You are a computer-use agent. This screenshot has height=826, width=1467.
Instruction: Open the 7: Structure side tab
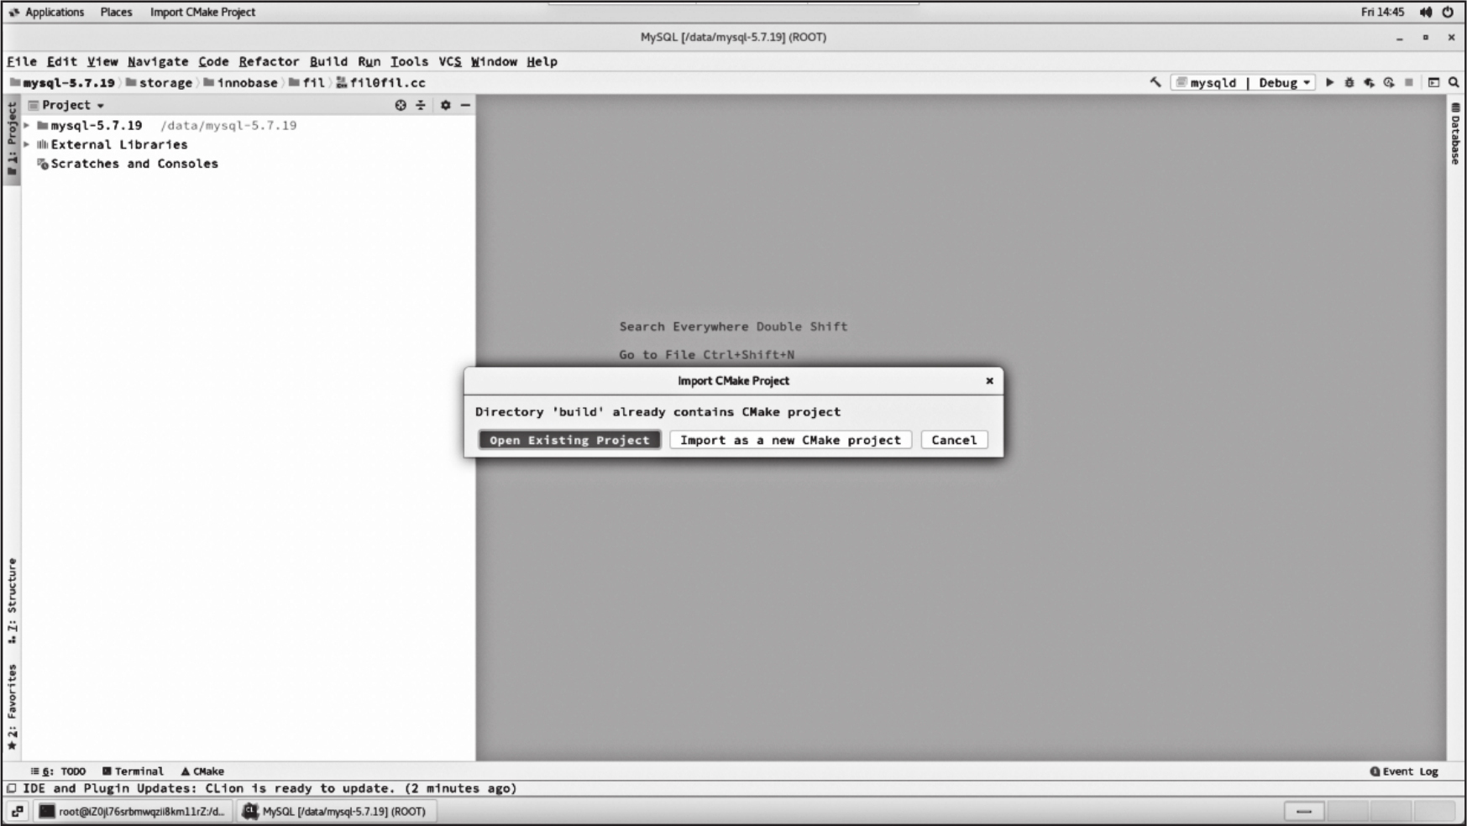12,601
